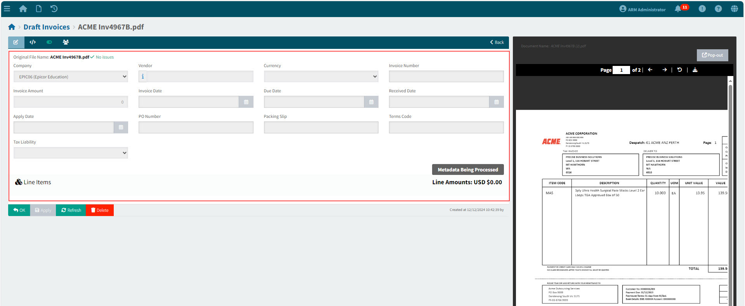Viewport: 745px width, 306px height.
Task: Toggle the green switch tab
Action: (x=49, y=42)
